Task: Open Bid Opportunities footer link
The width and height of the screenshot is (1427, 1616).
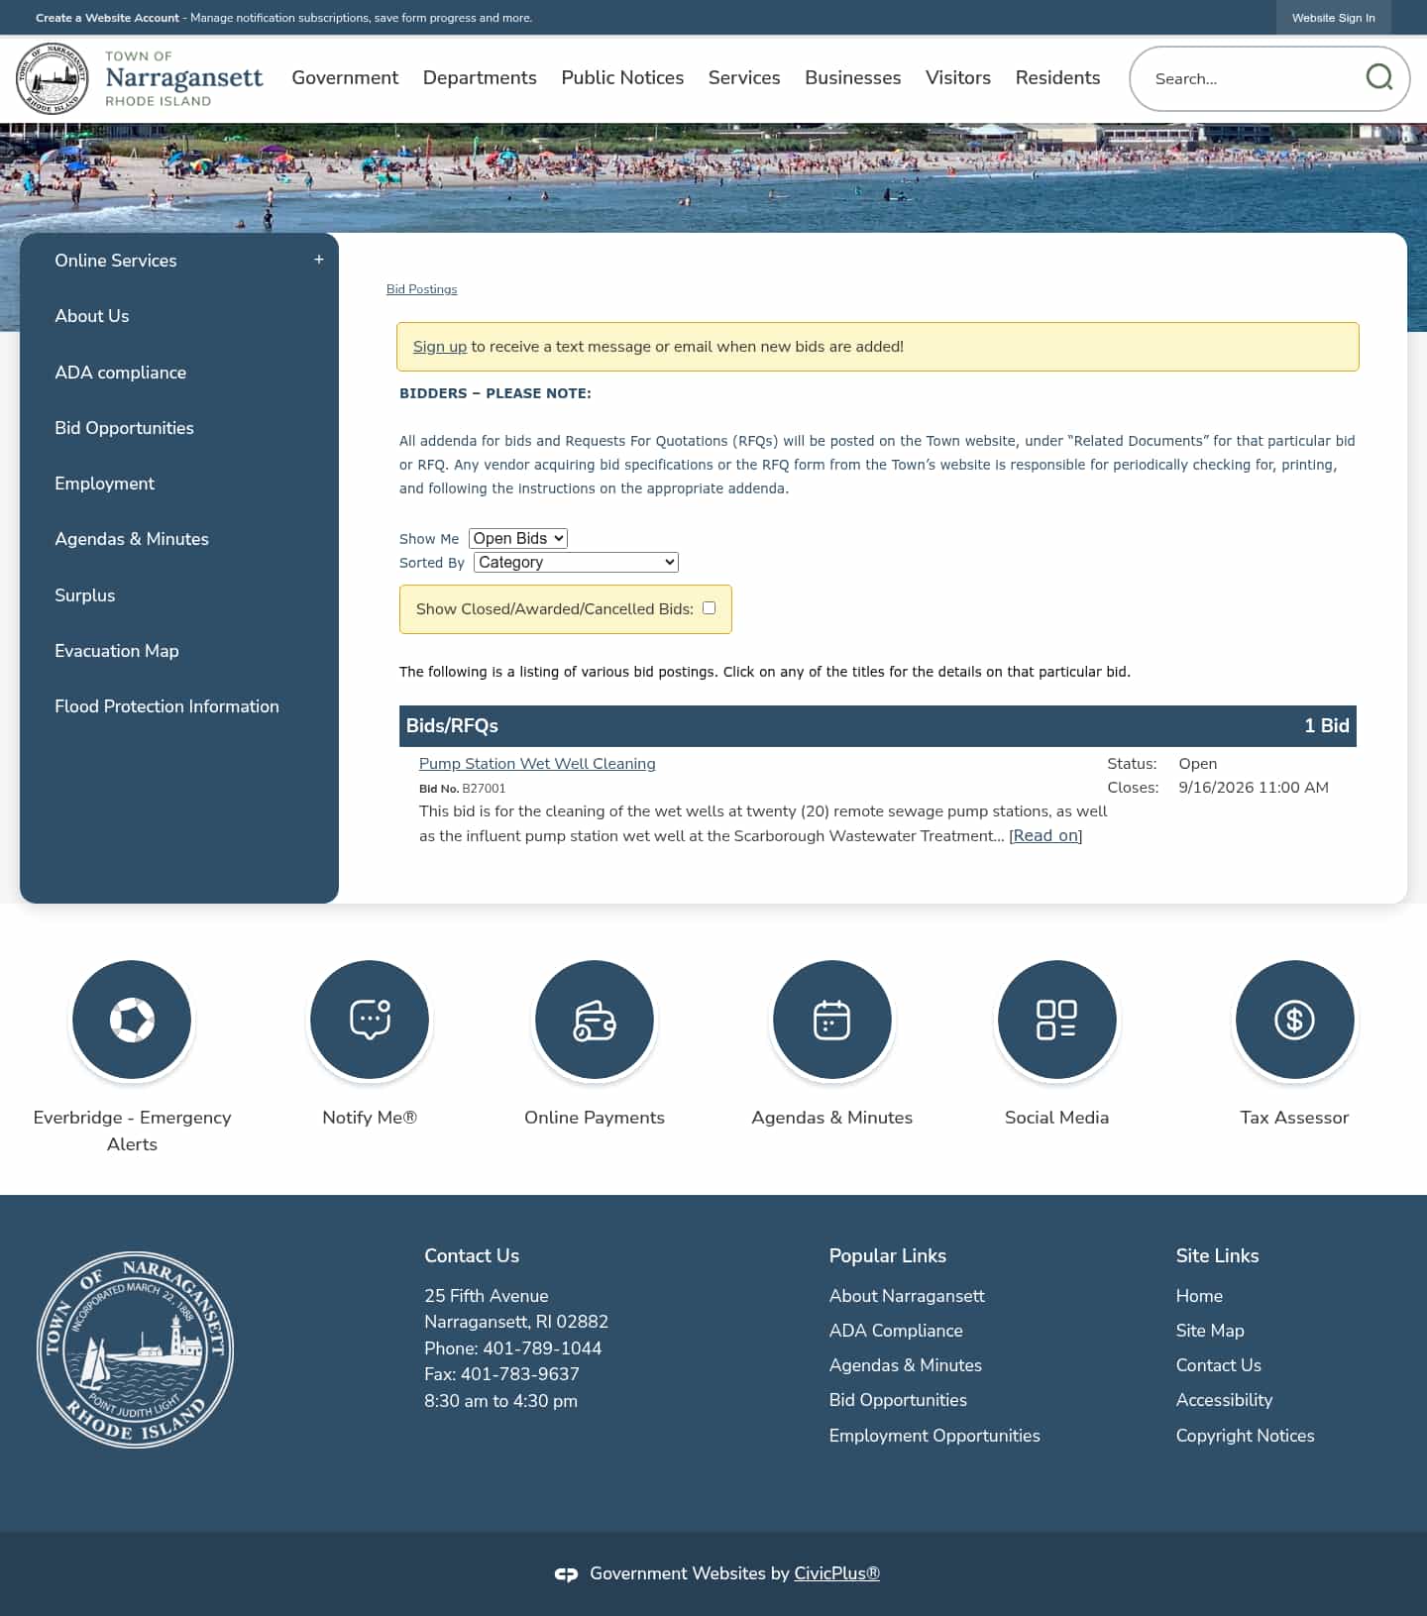Action: point(898,1400)
